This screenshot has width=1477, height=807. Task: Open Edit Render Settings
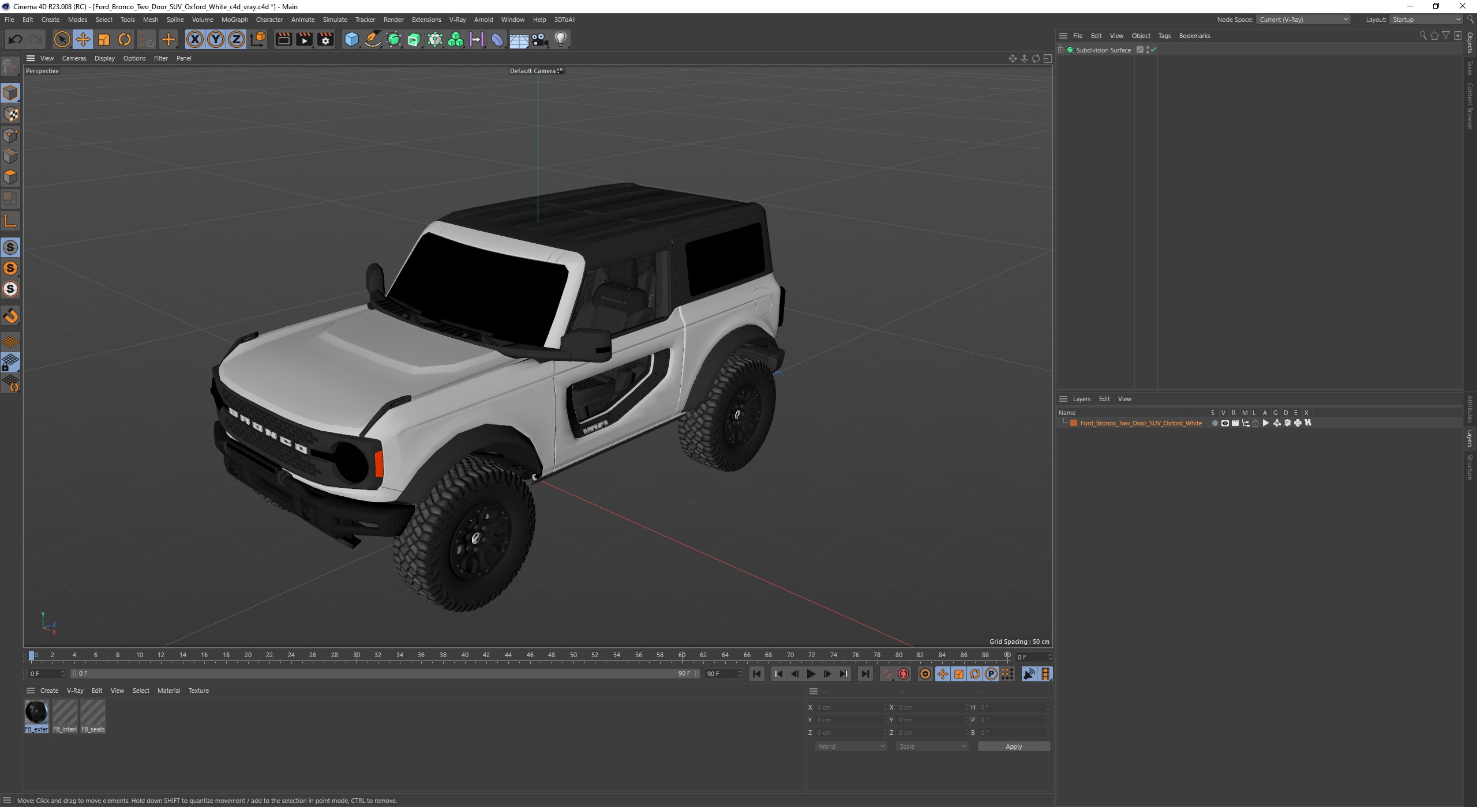tap(325, 39)
